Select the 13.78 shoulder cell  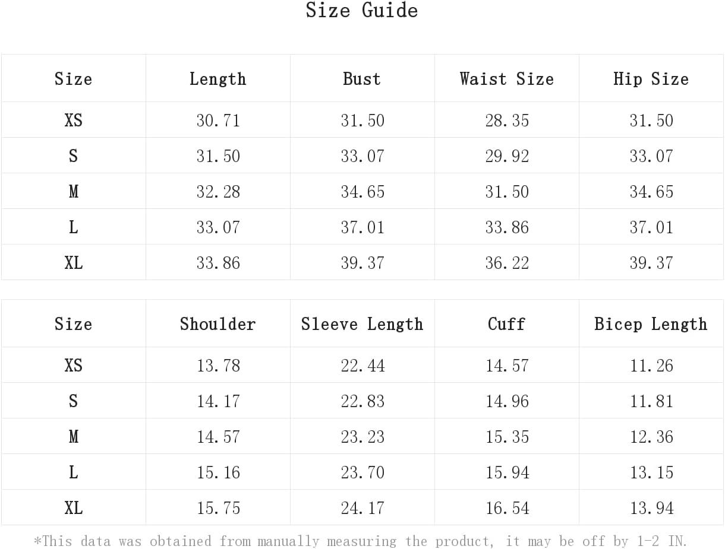pos(218,365)
